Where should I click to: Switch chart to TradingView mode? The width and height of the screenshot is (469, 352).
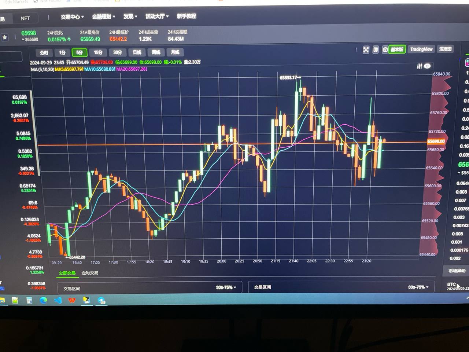click(421, 49)
